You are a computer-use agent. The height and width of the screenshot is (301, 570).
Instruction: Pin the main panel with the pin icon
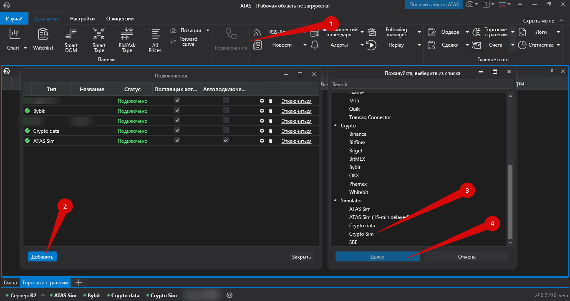click(552, 71)
